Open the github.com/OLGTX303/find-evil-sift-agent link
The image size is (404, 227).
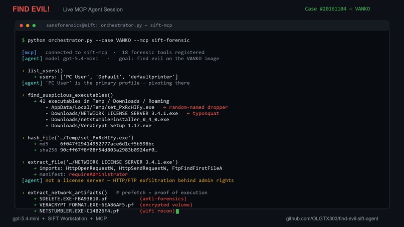332,219
